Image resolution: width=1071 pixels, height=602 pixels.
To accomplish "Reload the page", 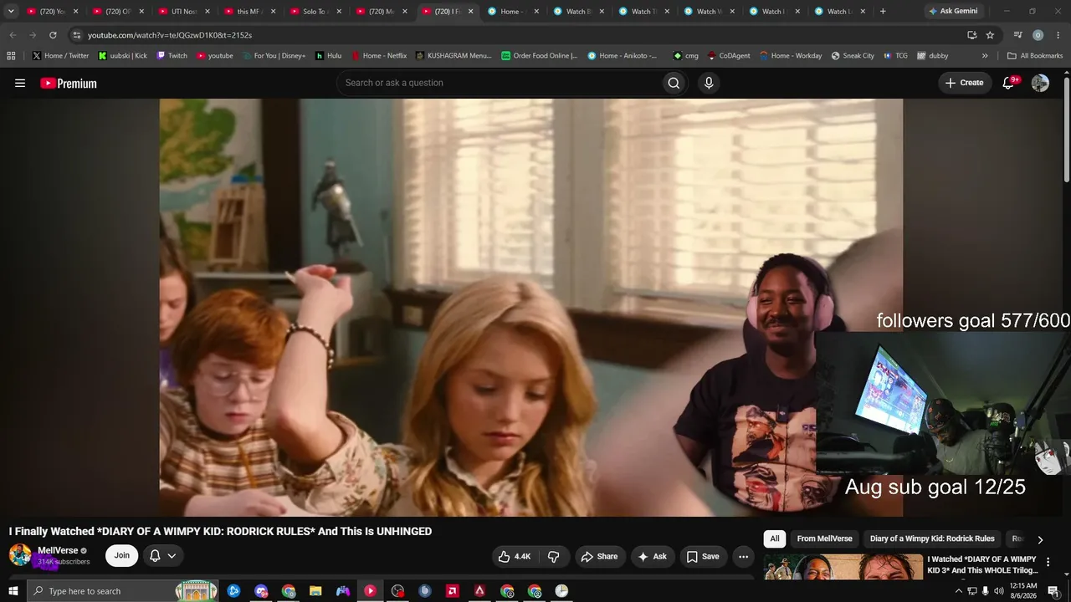I will tap(53, 35).
